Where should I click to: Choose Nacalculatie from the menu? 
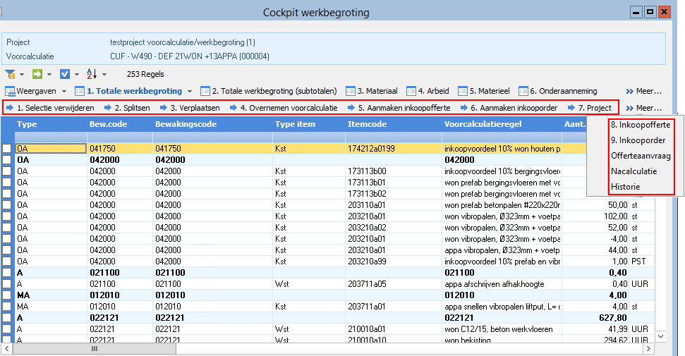634,171
